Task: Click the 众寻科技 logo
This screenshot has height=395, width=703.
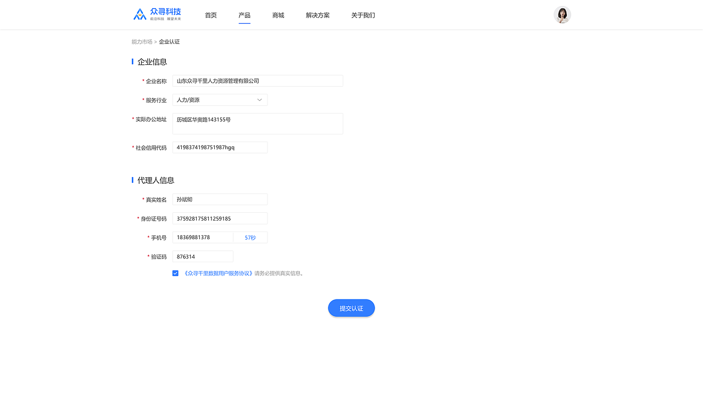Action: (157, 14)
